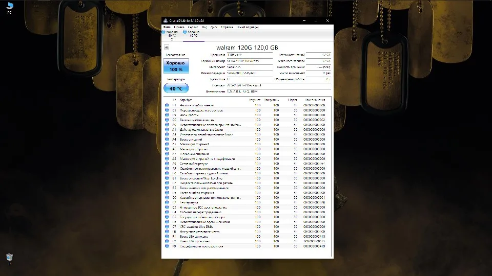Click status circle of F1 Всего LBA записано

pyautogui.click(x=167, y=236)
